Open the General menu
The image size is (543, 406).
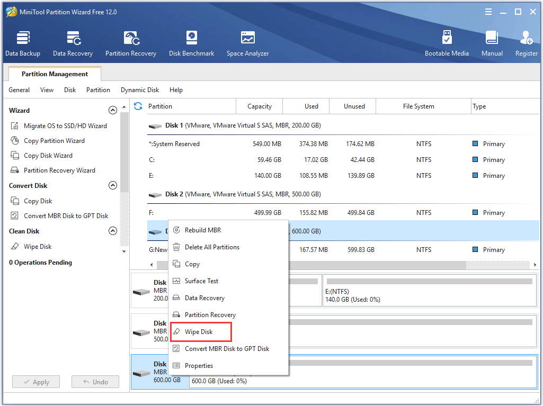(x=19, y=90)
